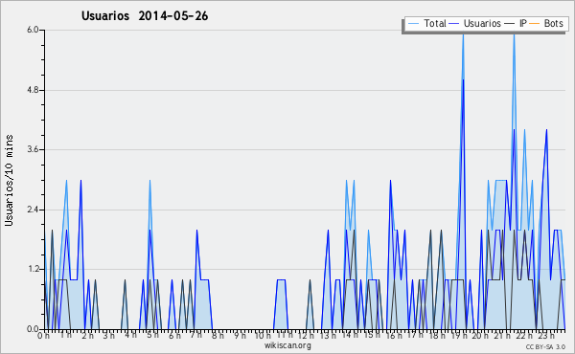Click the y-axis value 2.4

pyautogui.click(x=33, y=210)
